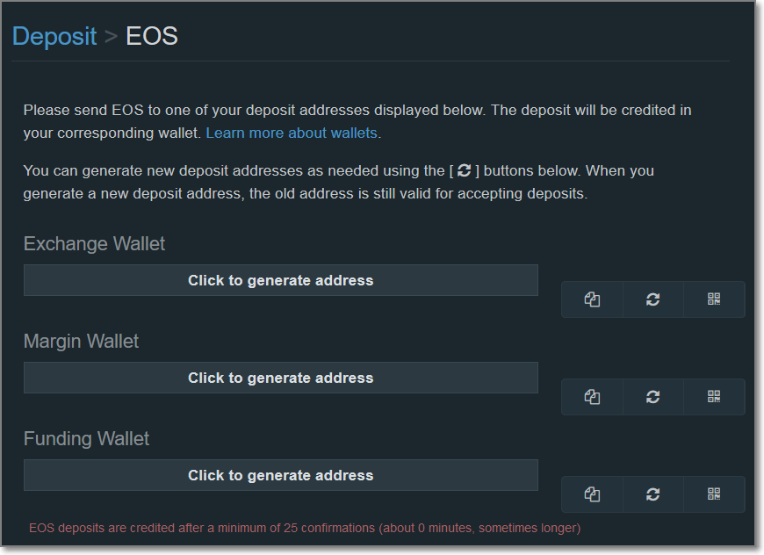Regenerate the Funding Wallet deposit address

tap(652, 494)
